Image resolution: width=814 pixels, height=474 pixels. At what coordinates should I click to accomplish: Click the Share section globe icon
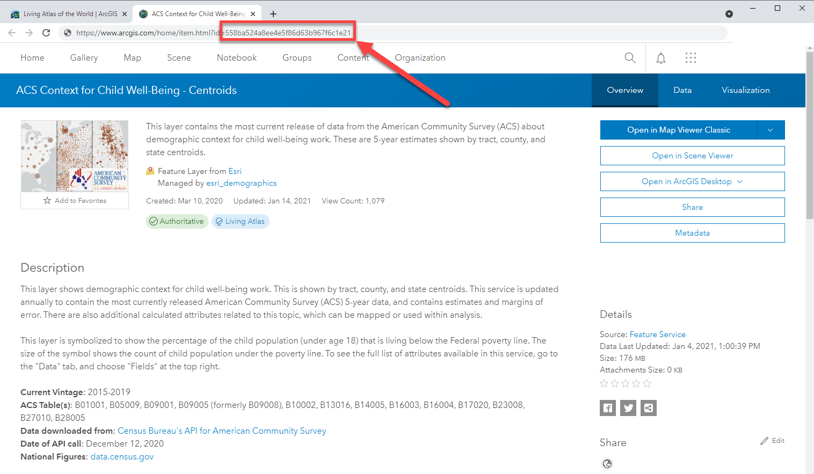coord(607,464)
